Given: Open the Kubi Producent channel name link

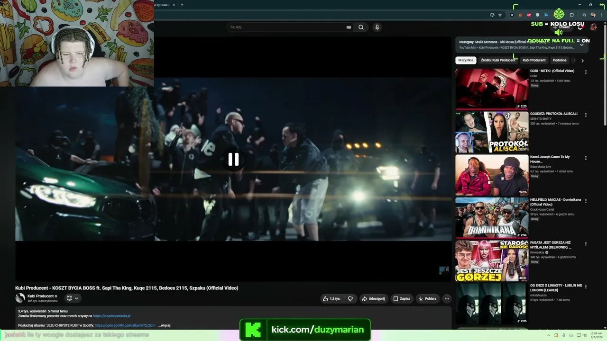Looking at the screenshot, I should pyautogui.click(x=40, y=296).
